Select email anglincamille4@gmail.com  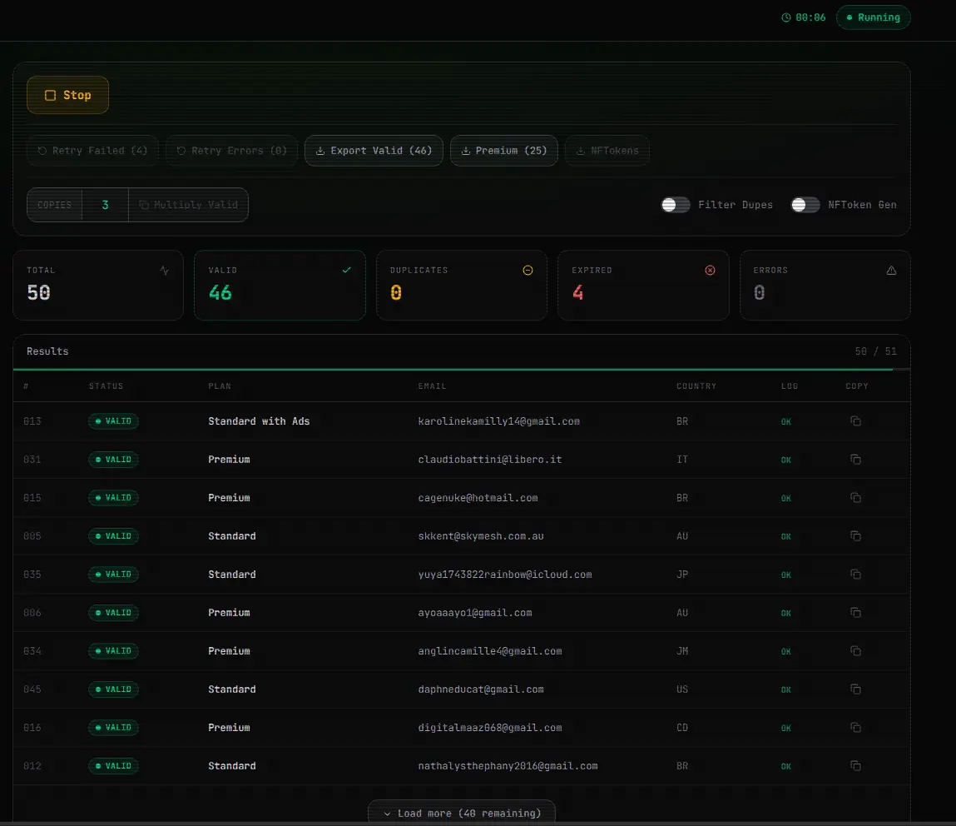(489, 651)
